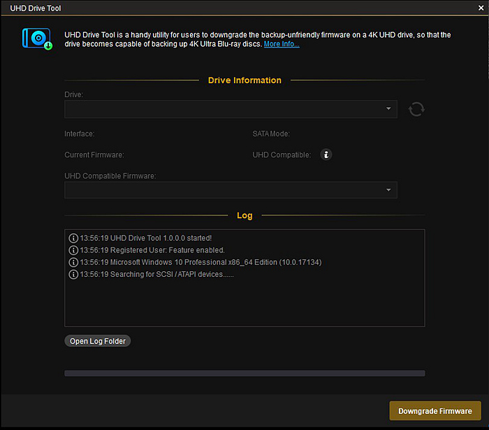Open the 'More Info...' link
The image size is (489, 430).
click(x=282, y=44)
